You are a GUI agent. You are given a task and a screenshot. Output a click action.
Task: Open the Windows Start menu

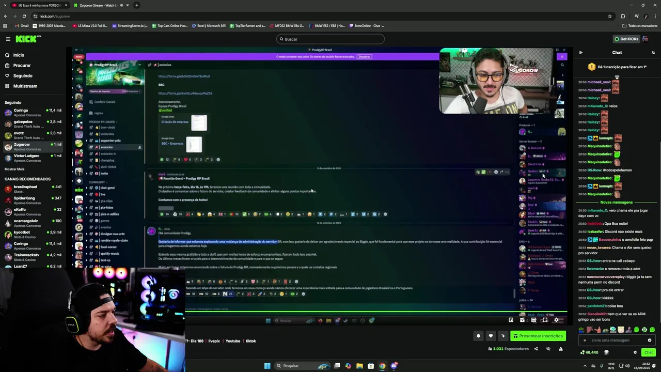tap(267, 366)
